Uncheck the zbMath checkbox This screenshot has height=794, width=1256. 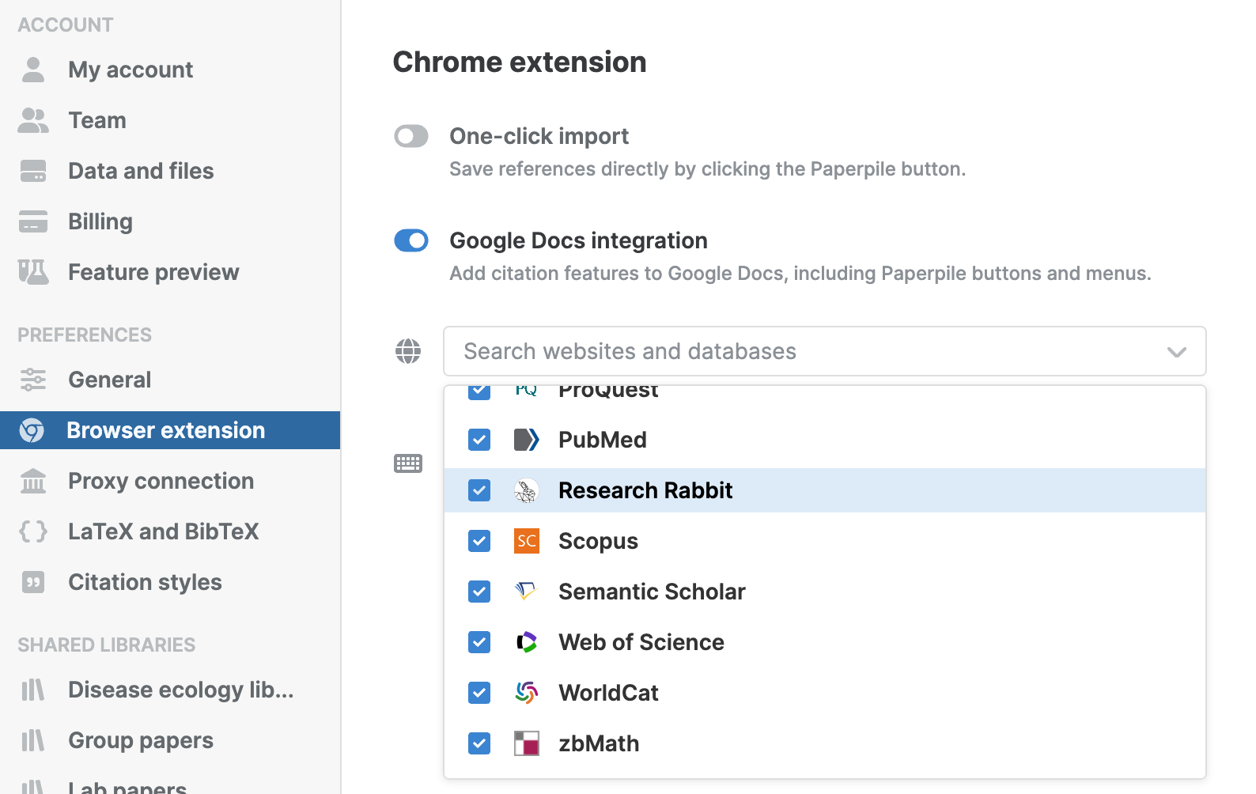click(479, 743)
